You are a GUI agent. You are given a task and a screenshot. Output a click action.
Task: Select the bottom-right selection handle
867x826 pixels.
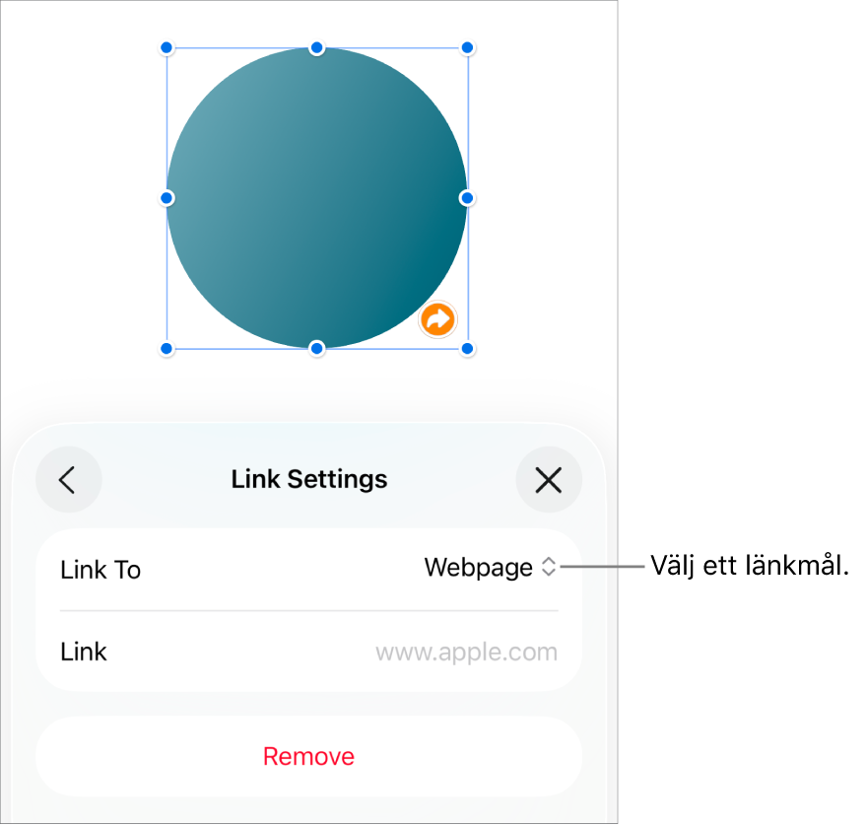[467, 349]
